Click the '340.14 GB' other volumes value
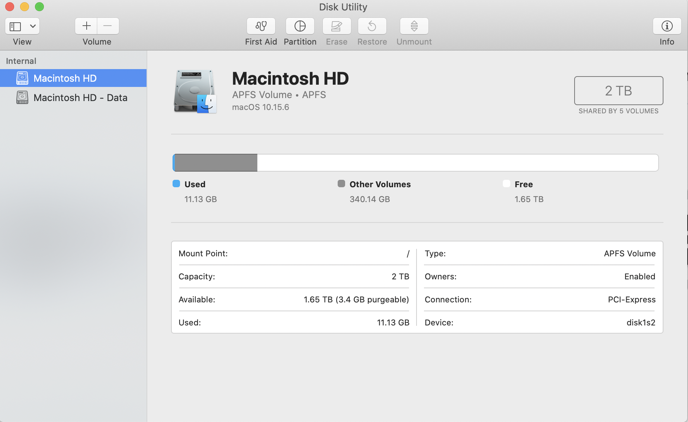688x422 pixels. tap(370, 199)
